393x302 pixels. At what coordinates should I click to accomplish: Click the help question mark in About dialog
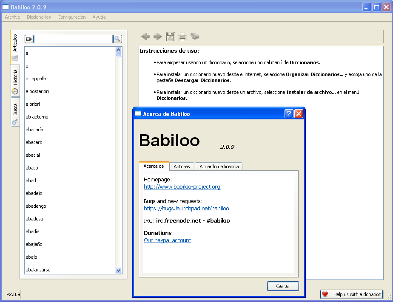tap(289, 114)
